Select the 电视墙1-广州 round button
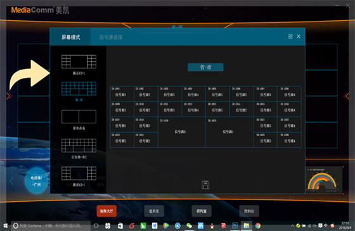Image resolution: width=355 pixels, height=231 pixels. tap(37, 181)
